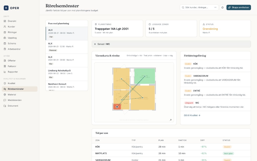Click the compass arrow on the floor plan
Viewport: 257px width, 161px height.
(x=171, y=120)
